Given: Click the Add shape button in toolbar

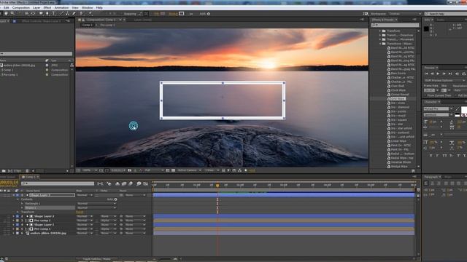Looking at the screenshot, I should point(209,14).
